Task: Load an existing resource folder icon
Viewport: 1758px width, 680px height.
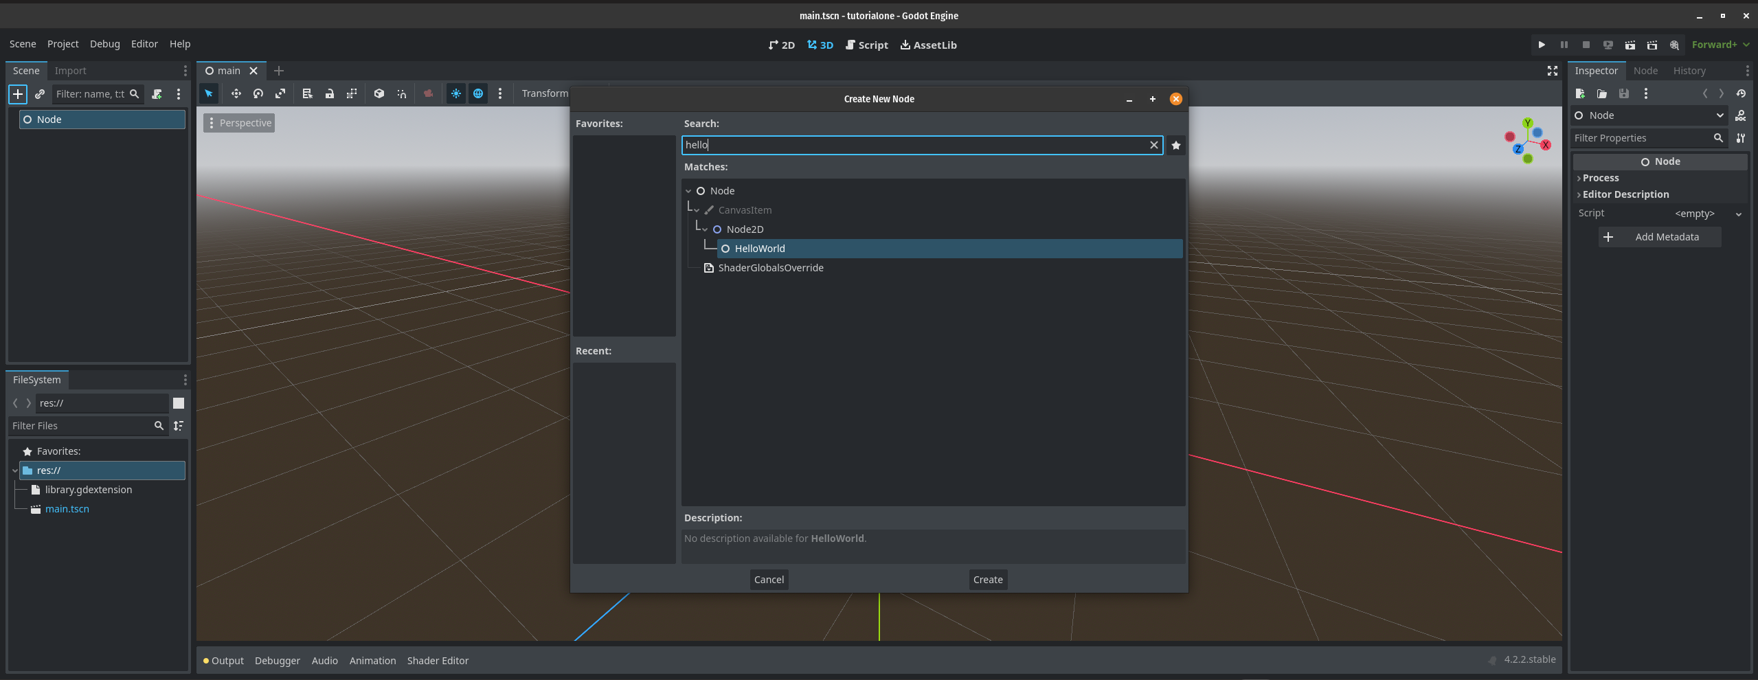Action: (1602, 93)
